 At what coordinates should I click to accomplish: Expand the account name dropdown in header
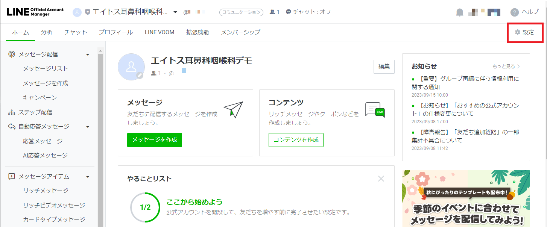point(175,12)
